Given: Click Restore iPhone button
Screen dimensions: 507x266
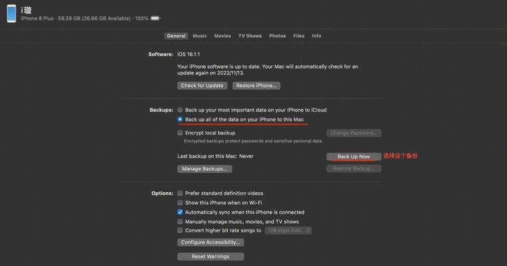Looking at the screenshot, I should coord(256,86).
